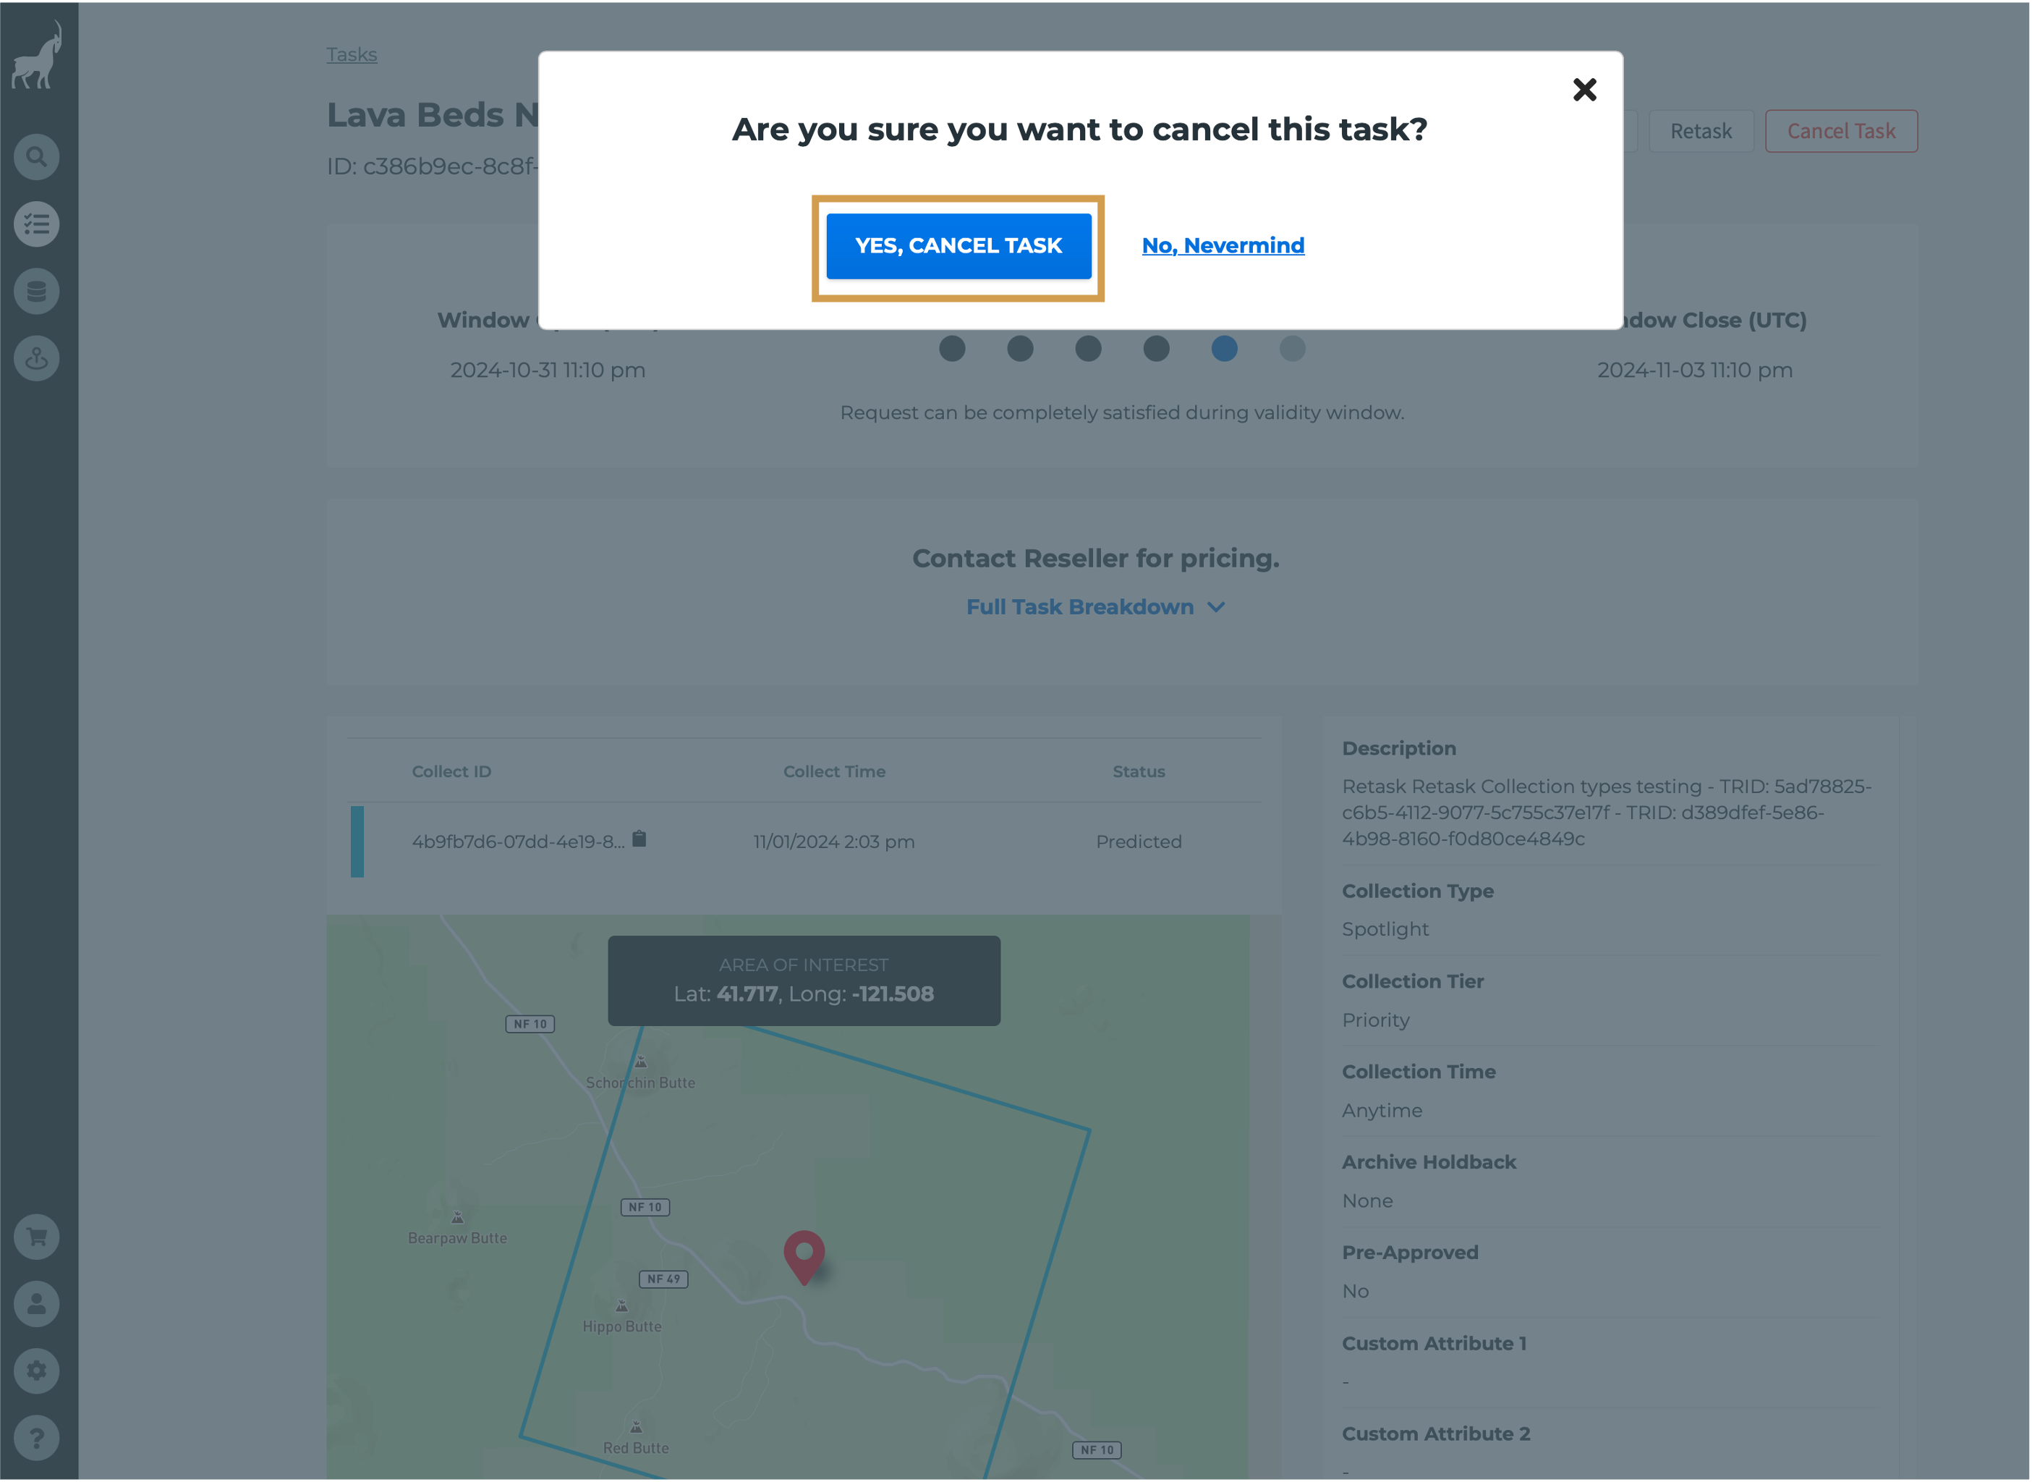The height and width of the screenshot is (1482, 2032).
Task: Click the 11/01/2024 2:03 pm collect time
Action: [x=834, y=842]
